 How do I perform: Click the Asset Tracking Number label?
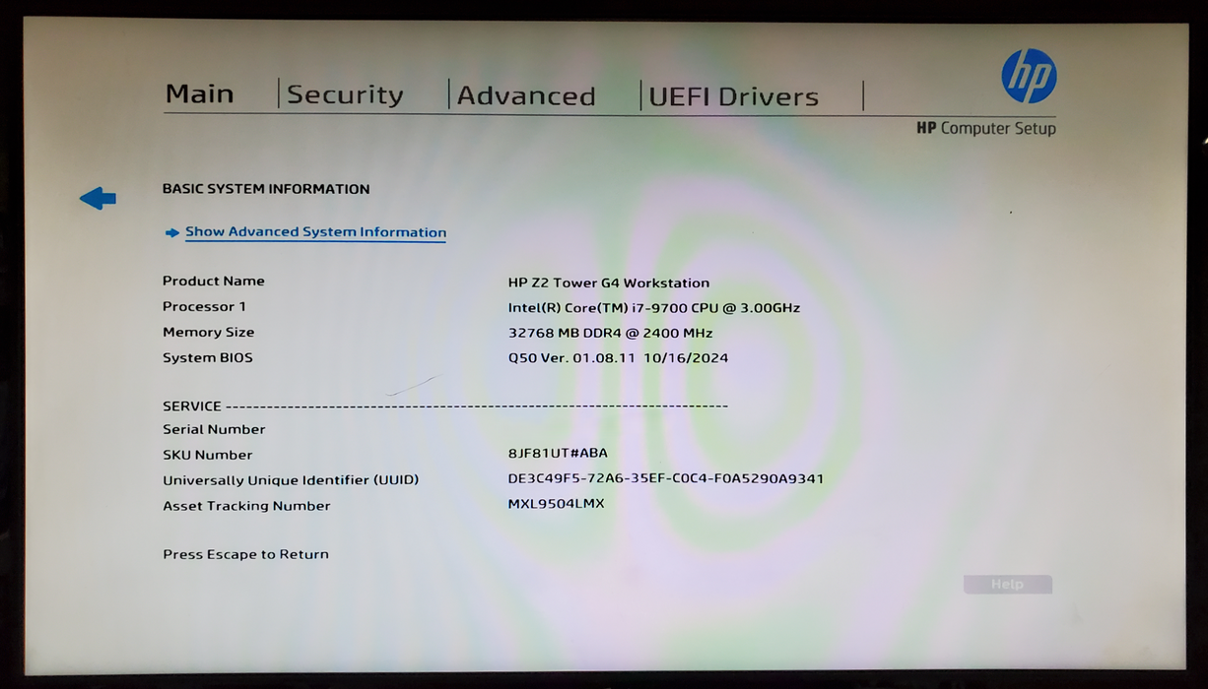tap(246, 506)
